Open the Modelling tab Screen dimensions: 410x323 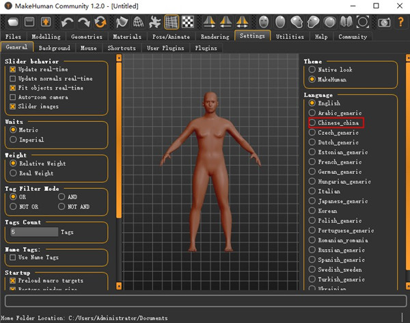pos(46,37)
